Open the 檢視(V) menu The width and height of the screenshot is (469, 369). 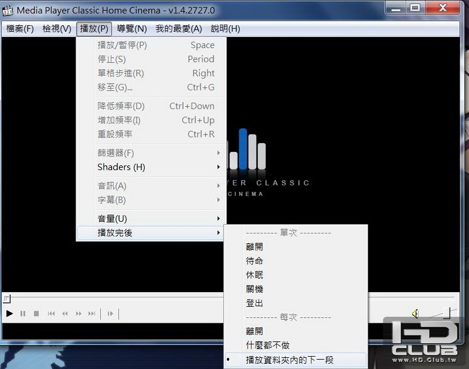pos(57,29)
